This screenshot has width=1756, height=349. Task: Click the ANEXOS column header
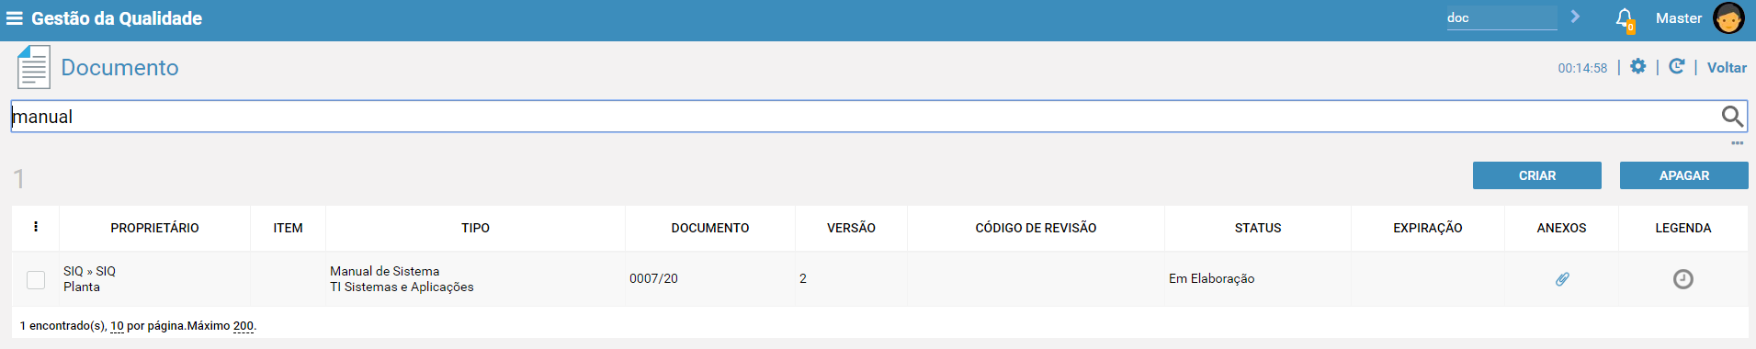(x=1561, y=228)
